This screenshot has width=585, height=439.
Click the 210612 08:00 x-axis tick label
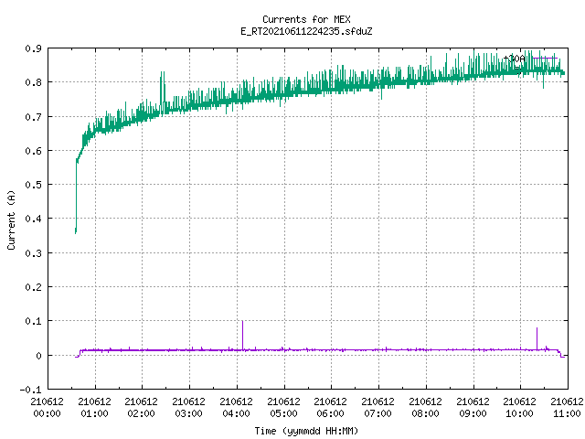[x=425, y=408]
